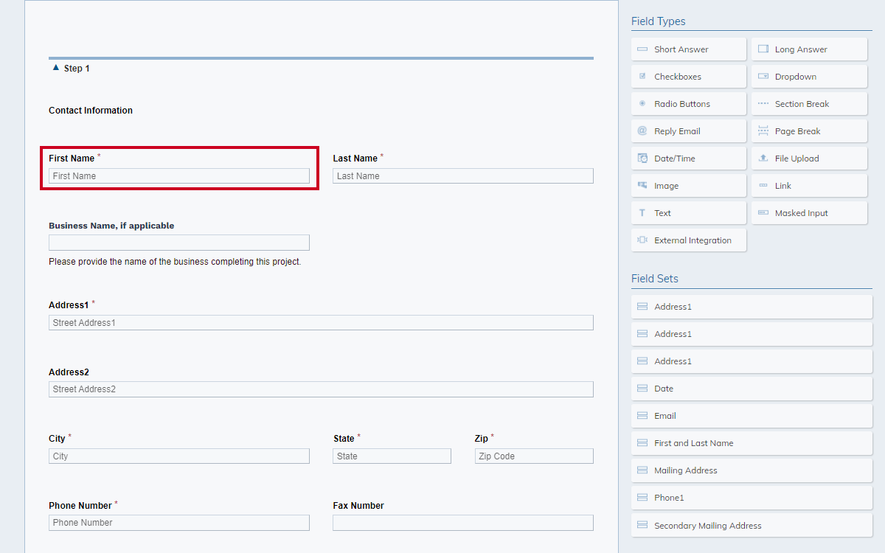Image resolution: width=885 pixels, height=553 pixels.
Task: Focus the Phone Number input field
Action: click(179, 523)
